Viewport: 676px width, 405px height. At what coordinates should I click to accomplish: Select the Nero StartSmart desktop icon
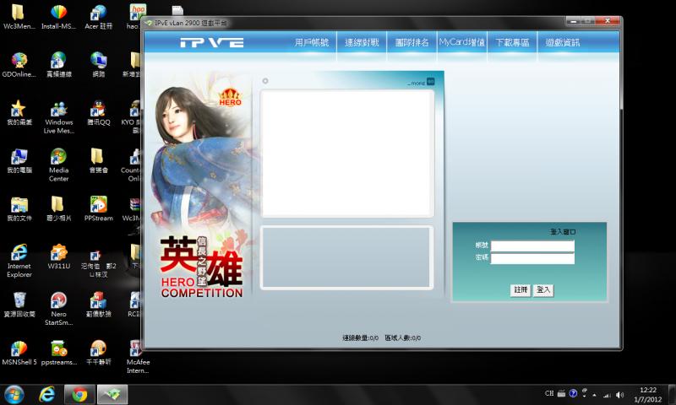pos(58,310)
